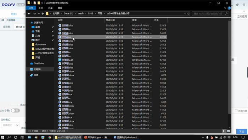Switch to large icons view in status bar
This screenshot has height=140, width=248.
[229, 131]
